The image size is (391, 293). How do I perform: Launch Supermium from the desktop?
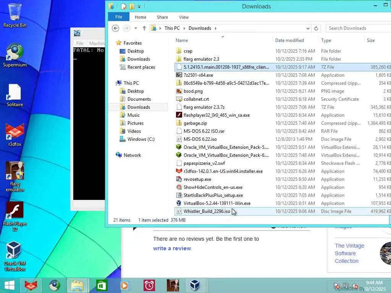15,55
